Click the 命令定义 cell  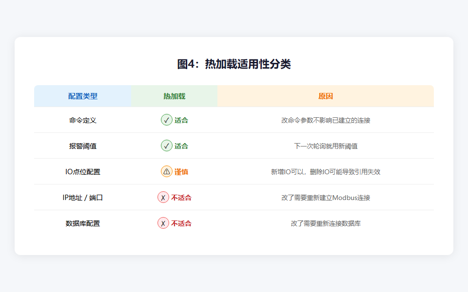(x=83, y=120)
